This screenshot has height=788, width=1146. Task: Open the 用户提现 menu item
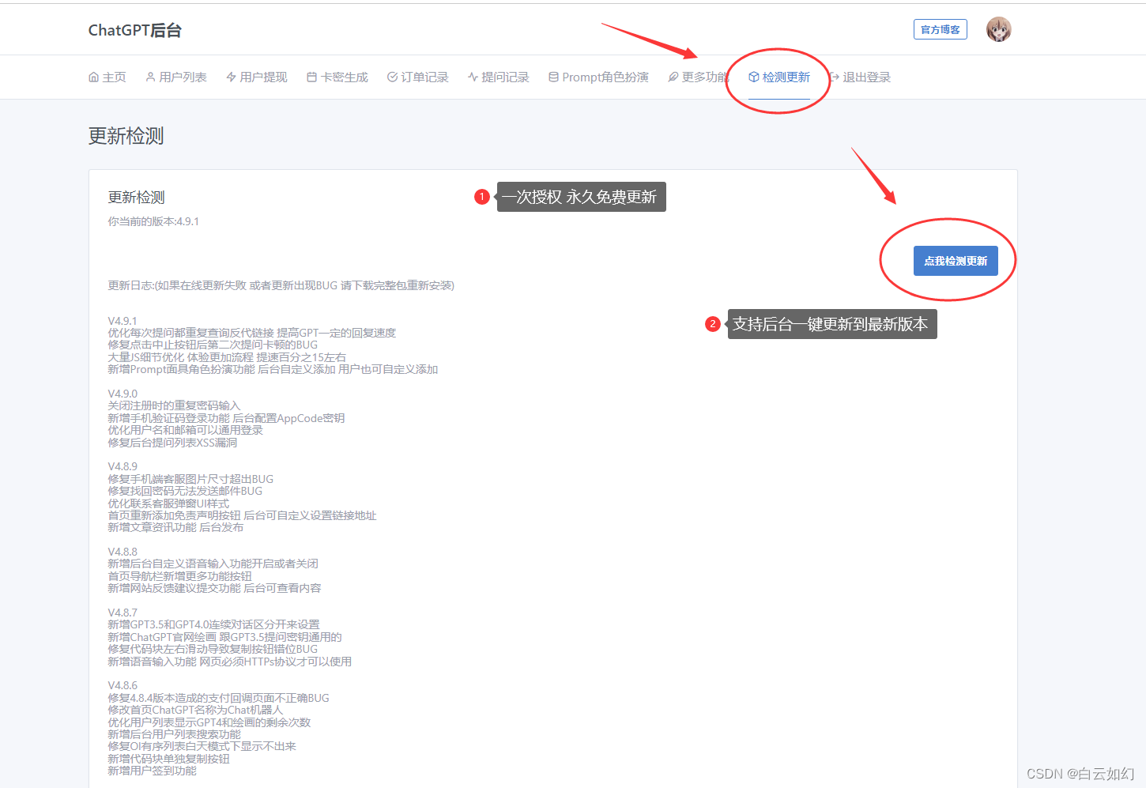(x=257, y=77)
